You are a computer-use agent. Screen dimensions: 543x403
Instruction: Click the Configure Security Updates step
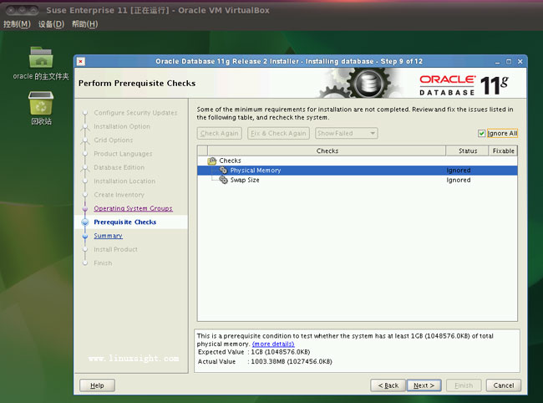tap(135, 113)
